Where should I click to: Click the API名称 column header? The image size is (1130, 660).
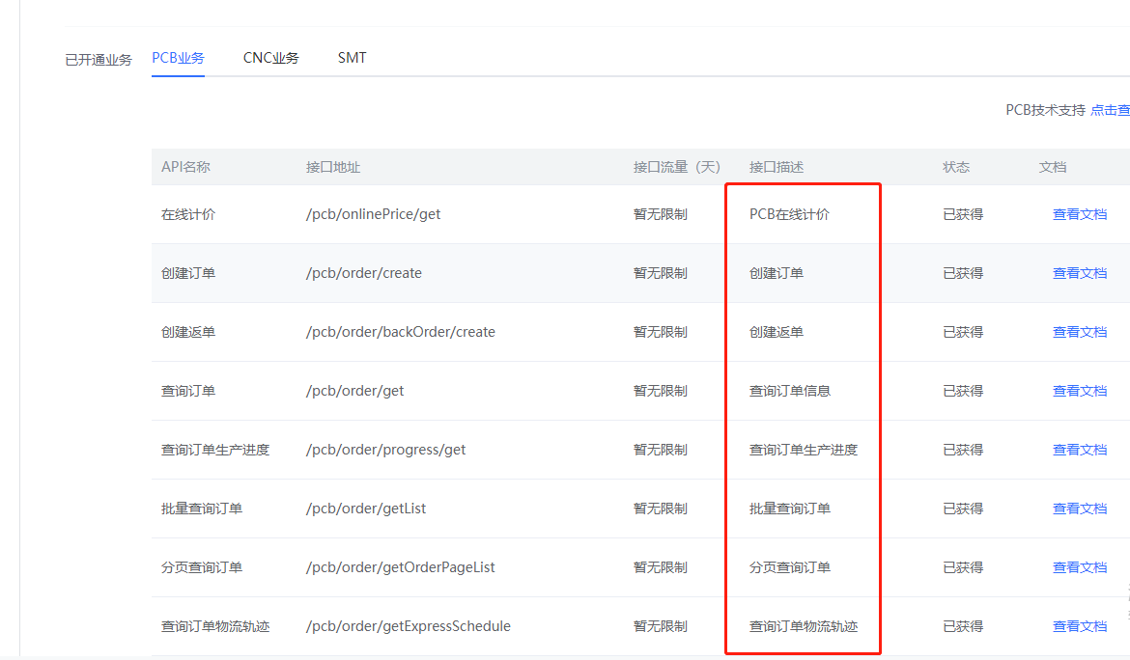click(x=185, y=167)
